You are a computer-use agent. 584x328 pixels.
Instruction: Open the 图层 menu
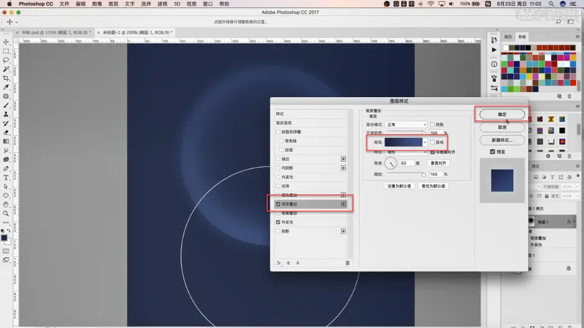[x=113, y=4]
